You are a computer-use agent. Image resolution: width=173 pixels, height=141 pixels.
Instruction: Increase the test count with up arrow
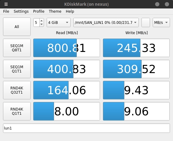tap(42, 21)
